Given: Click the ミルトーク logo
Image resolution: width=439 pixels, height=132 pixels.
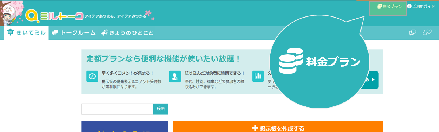Looking at the screenshot, I should tap(54, 16).
